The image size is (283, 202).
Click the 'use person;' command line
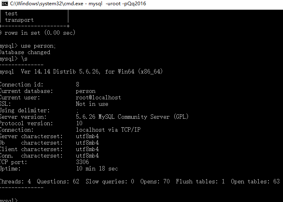tap(28, 46)
